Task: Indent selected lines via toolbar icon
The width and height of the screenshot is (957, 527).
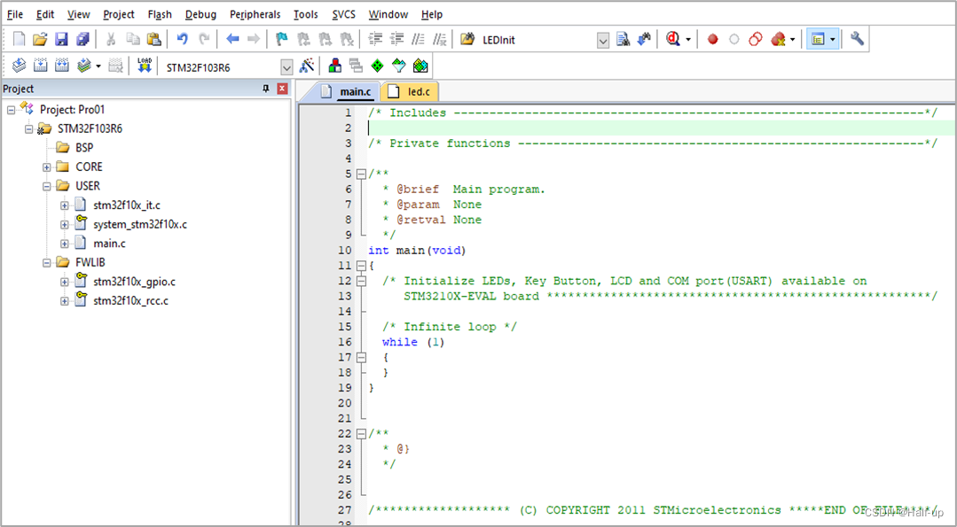Action: (x=376, y=40)
